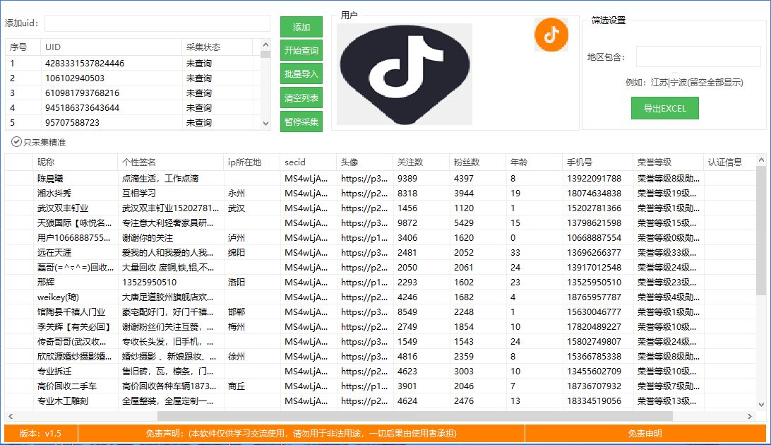Click the orange Douyin logo icon
Screen dimensions: 771x445
pos(551,34)
